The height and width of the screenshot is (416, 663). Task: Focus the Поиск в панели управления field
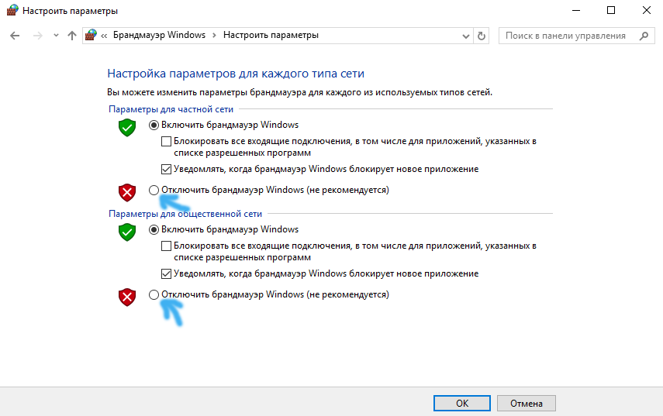point(576,36)
